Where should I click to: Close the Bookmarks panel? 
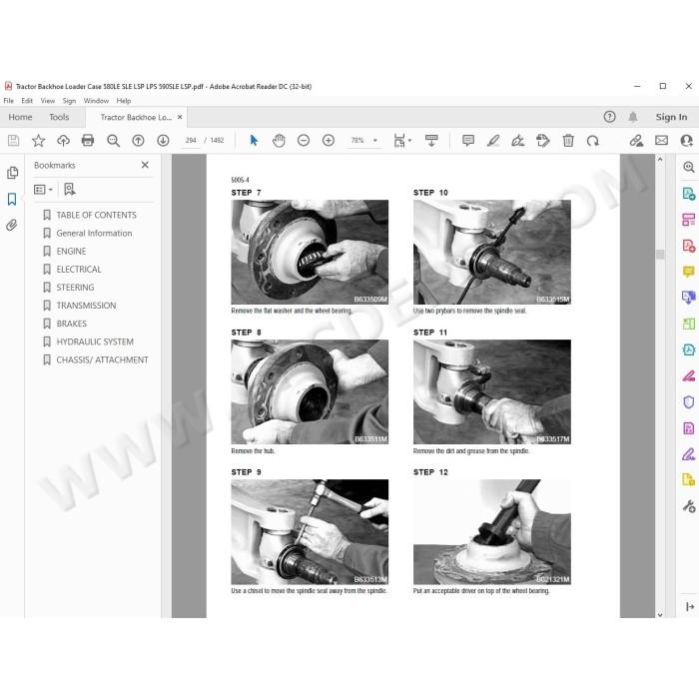pyautogui.click(x=145, y=165)
